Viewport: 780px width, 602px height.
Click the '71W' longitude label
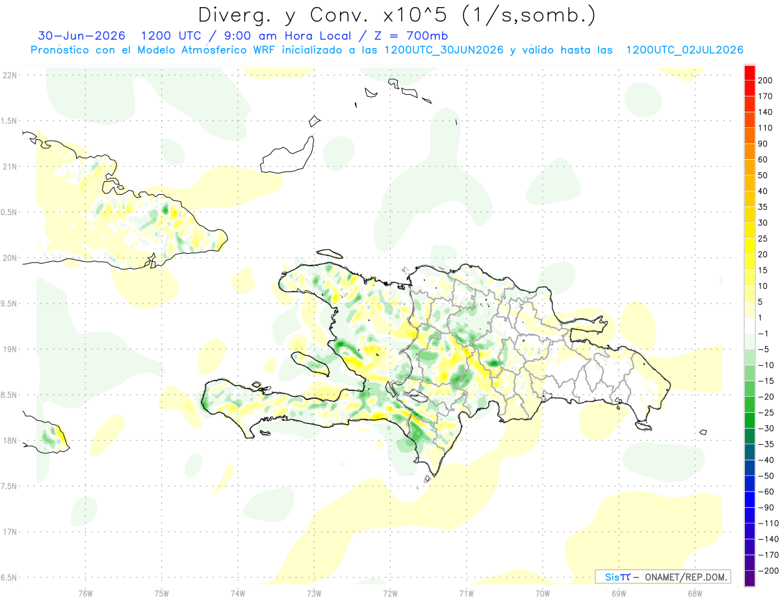point(466,593)
